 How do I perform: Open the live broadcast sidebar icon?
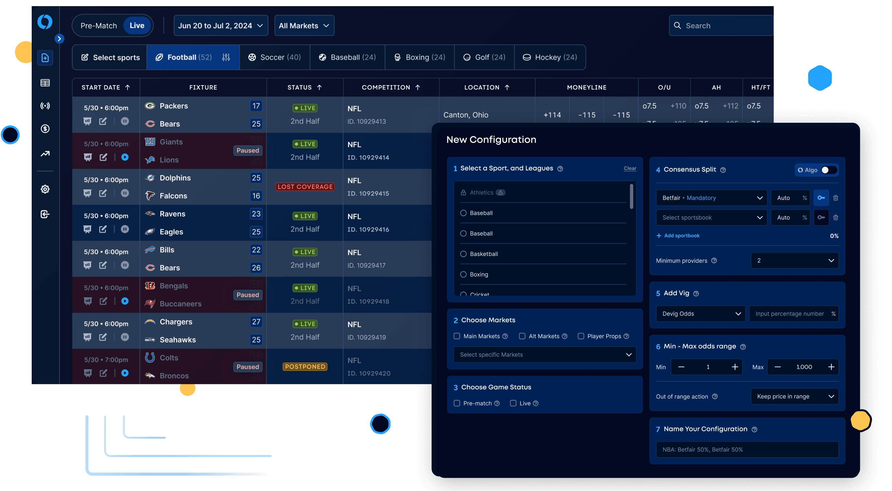point(45,106)
